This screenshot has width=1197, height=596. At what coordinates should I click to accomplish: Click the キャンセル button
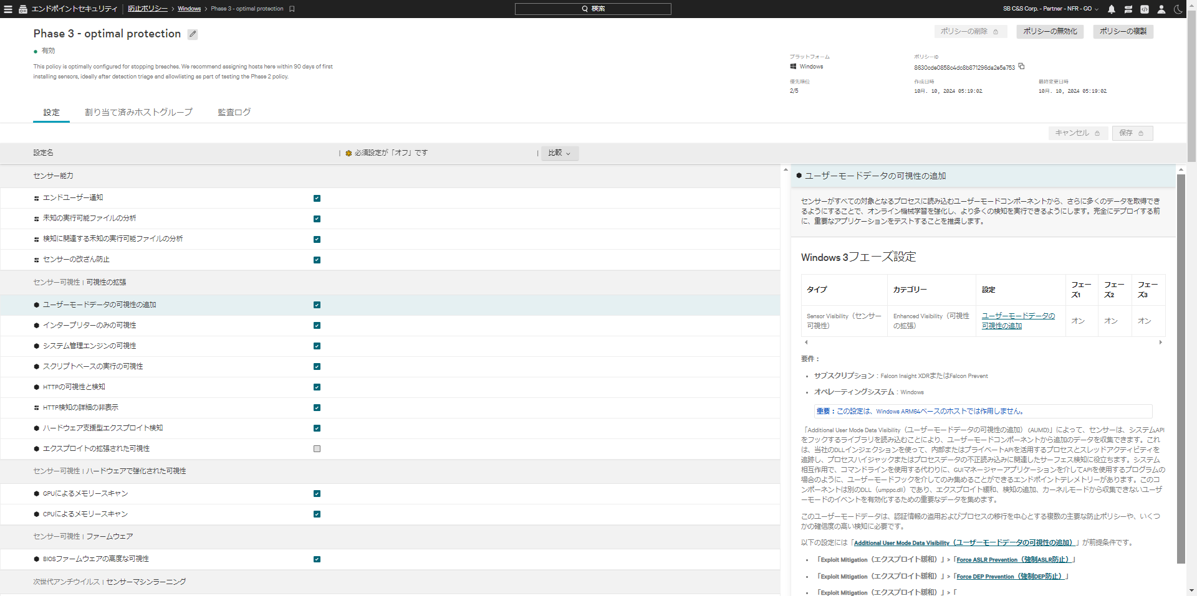1078,133
